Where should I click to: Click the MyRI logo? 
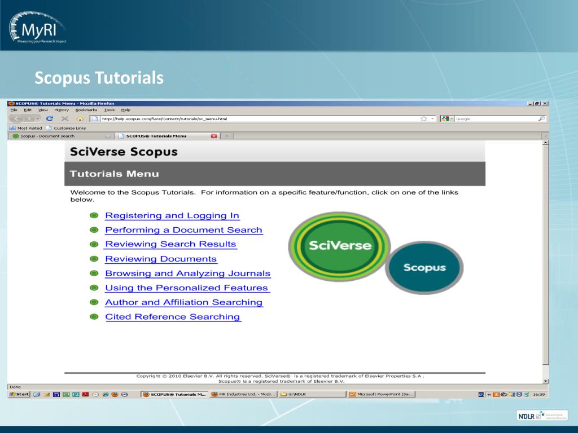[x=37, y=28]
